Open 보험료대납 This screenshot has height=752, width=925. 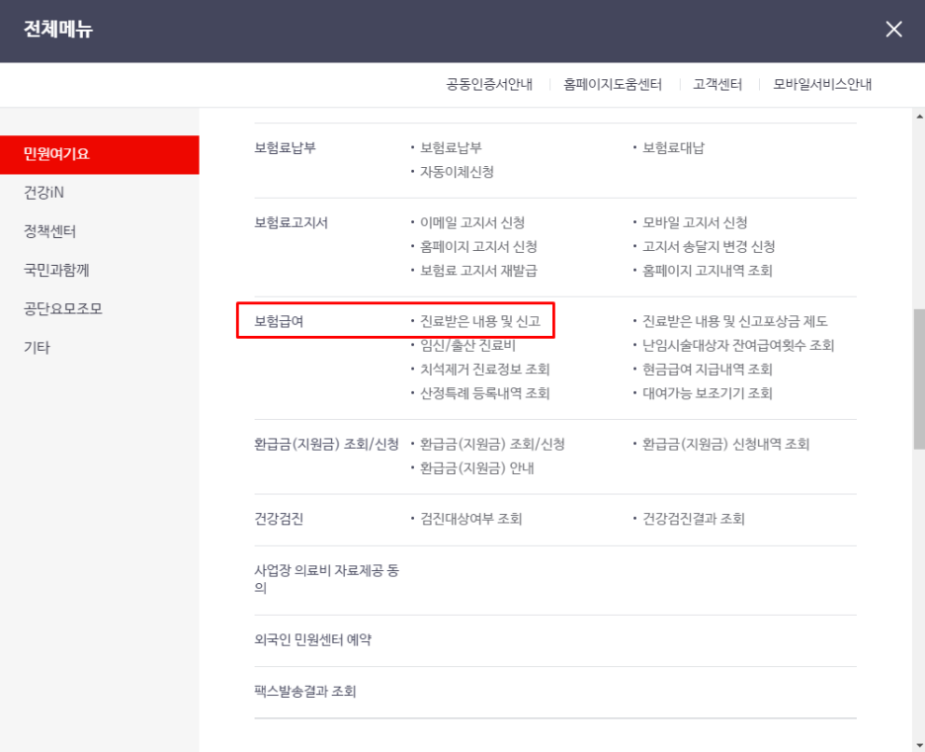pos(673,148)
